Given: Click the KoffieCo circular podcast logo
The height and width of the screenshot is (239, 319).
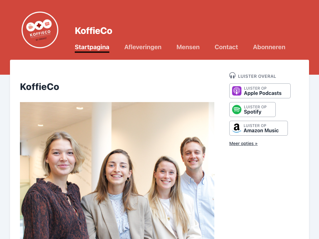Looking at the screenshot, I should (x=40, y=30).
